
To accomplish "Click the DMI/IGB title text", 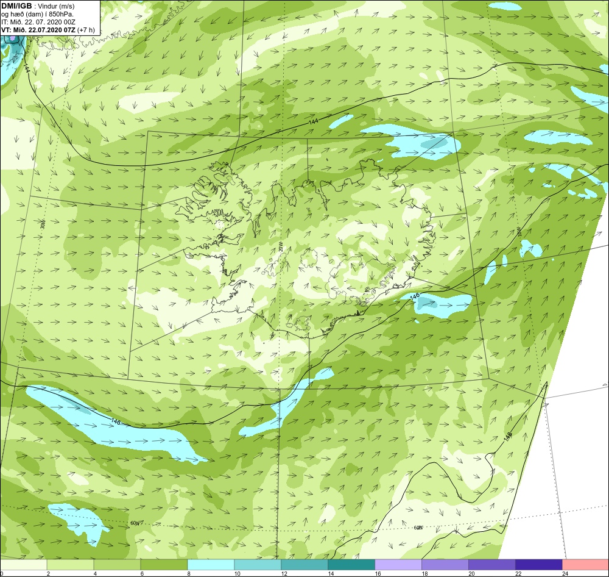I will [x=16, y=6].
